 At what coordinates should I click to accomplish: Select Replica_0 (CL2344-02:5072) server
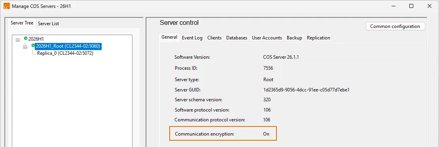pos(65,53)
